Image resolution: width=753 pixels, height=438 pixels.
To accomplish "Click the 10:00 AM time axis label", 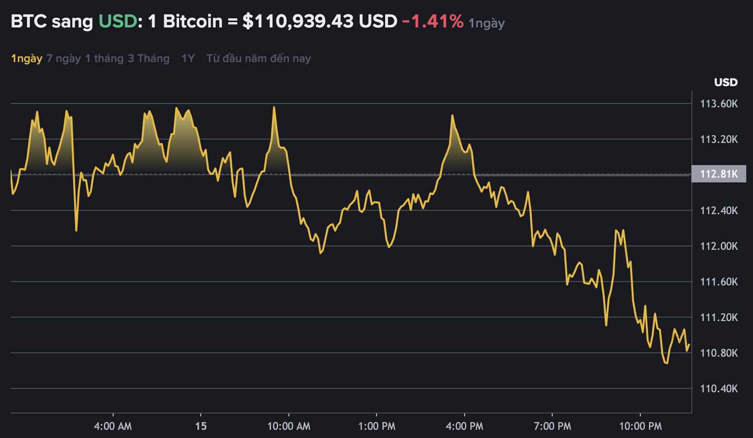I will pos(289,426).
